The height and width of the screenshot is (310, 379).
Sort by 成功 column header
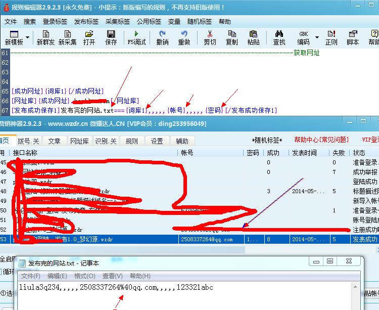tap(276, 153)
